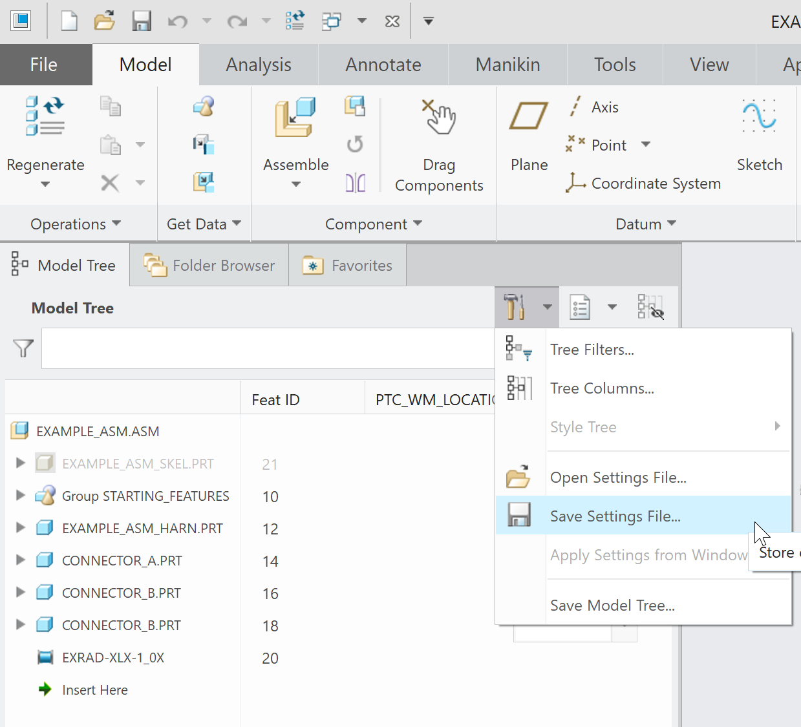Click the model tree filter funnel icon
This screenshot has height=727, width=801.
click(23, 348)
